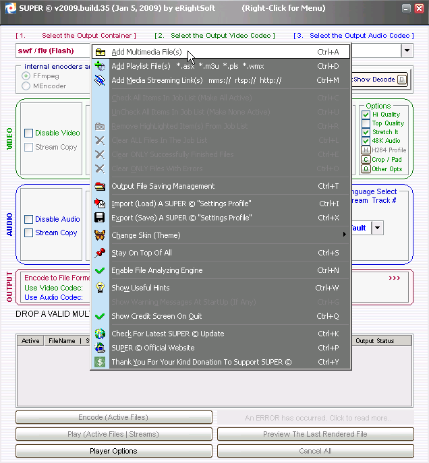Click Play (Active Files | Streams) button

(114, 434)
